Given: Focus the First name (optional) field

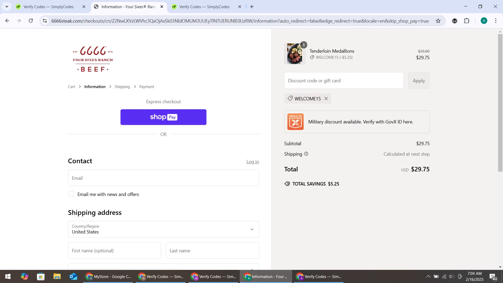Looking at the screenshot, I should click(x=114, y=250).
